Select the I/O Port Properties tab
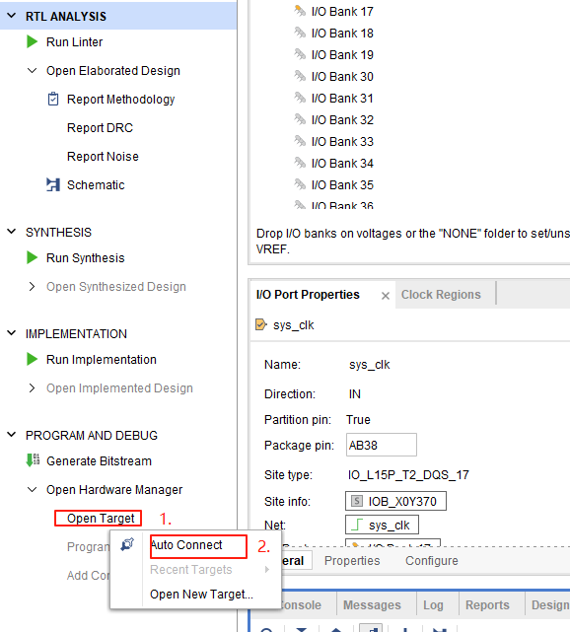 coord(308,295)
